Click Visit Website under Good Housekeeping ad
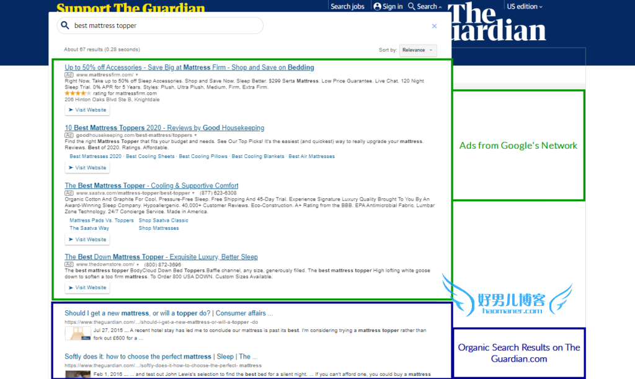The width and height of the screenshot is (635, 379). click(x=87, y=168)
